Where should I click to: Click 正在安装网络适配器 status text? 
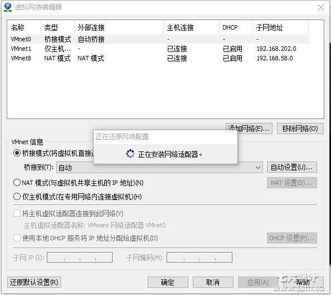click(x=170, y=154)
